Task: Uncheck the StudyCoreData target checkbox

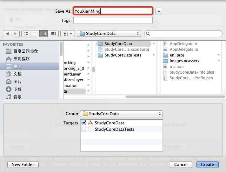Action: point(84,123)
